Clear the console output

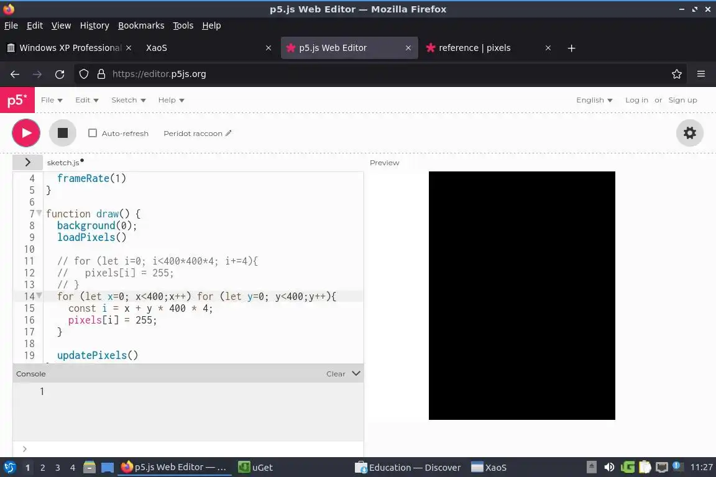coord(336,374)
